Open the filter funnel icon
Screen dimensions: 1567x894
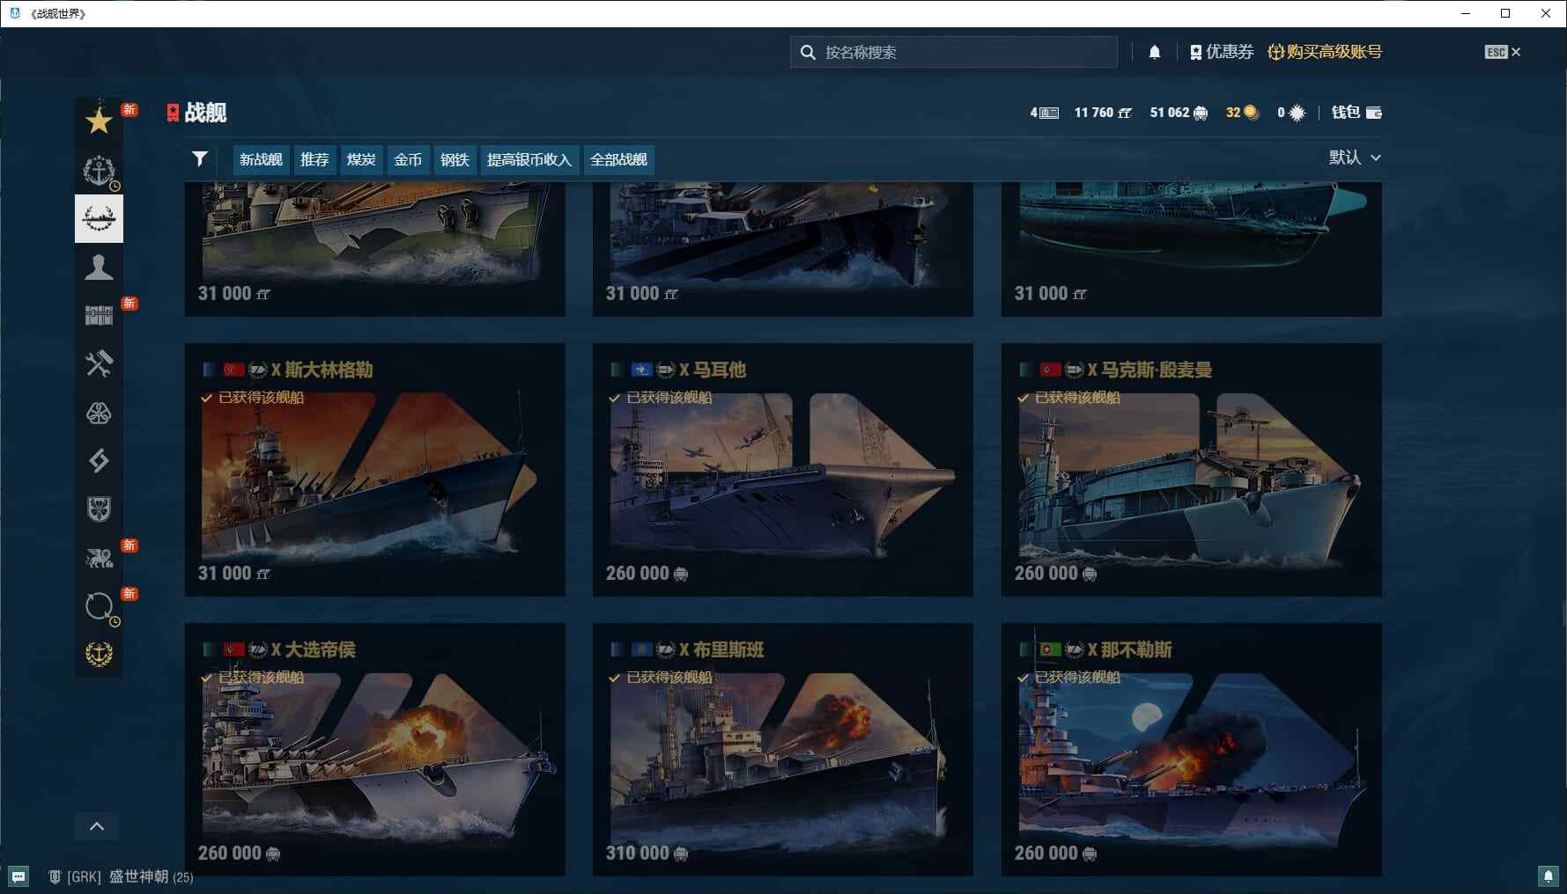pyautogui.click(x=200, y=158)
